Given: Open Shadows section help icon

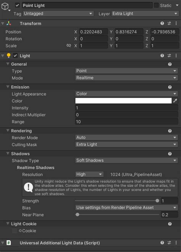Looking at the screenshot, I should pyautogui.click(x=170, y=154).
